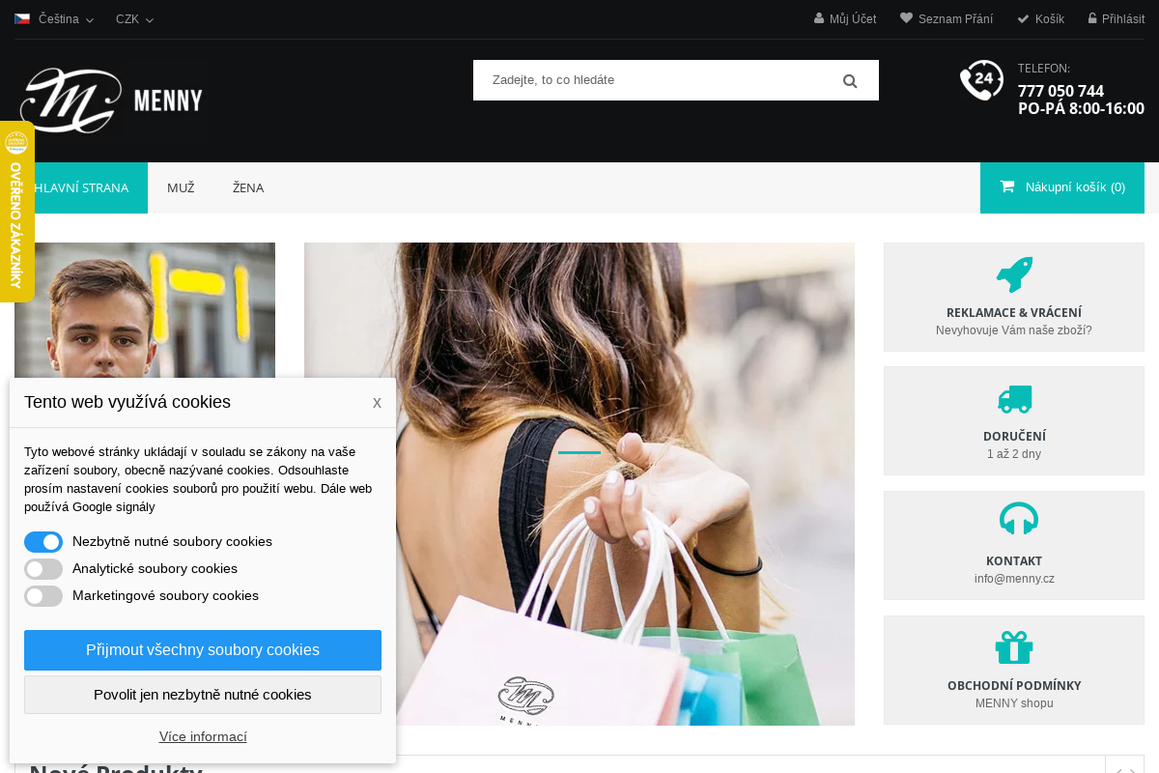Image resolution: width=1159 pixels, height=773 pixels.
Task: Open the Více informací link
Action: tap(203, 736)
